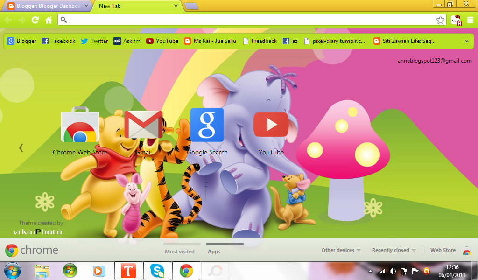Open the Siti Zawiah Life bookmark
478x280 pixels.
click(404, 41)
